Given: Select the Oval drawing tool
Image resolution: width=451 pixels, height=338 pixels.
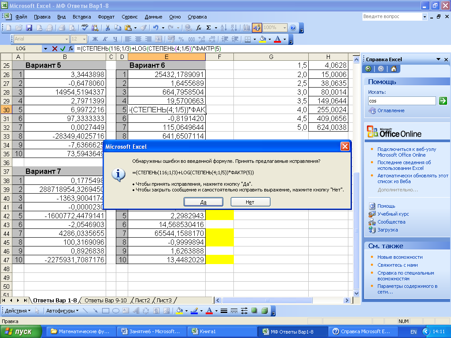Looking at the screenshot, I should 116,311.
